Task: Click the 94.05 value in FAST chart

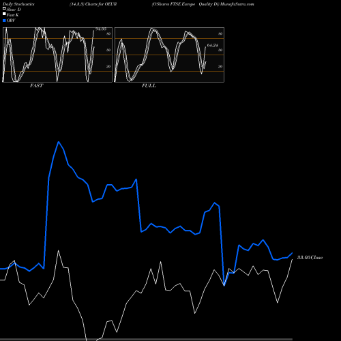Action: (101, 29)
